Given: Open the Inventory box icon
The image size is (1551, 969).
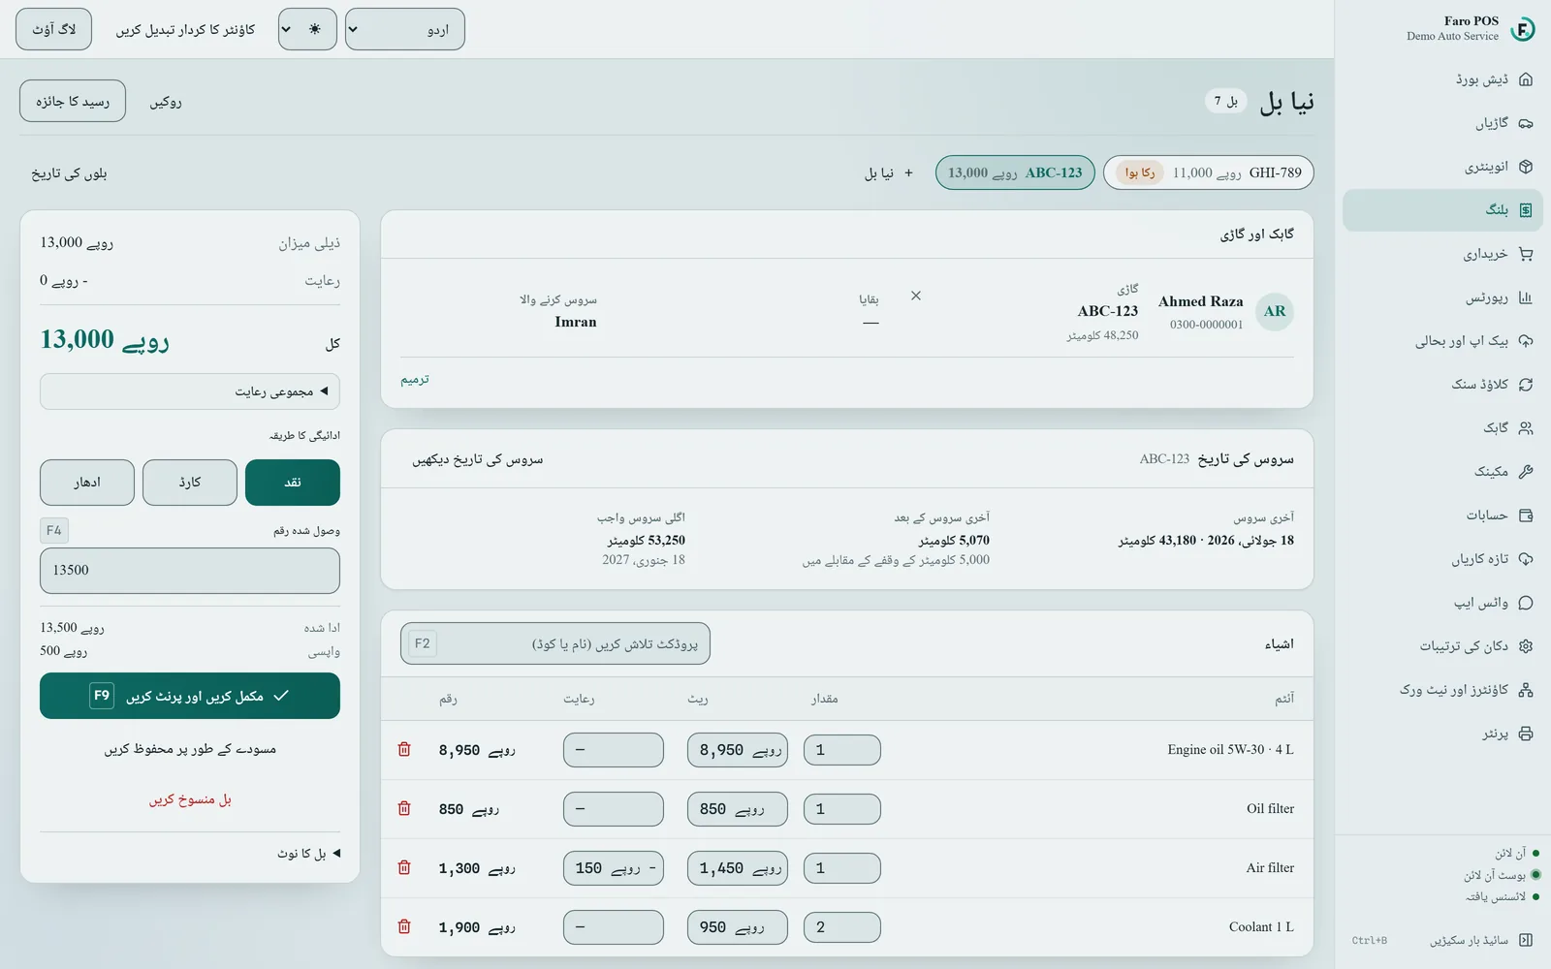Looking at the screenshot, I should click(x=1526, y=167).
